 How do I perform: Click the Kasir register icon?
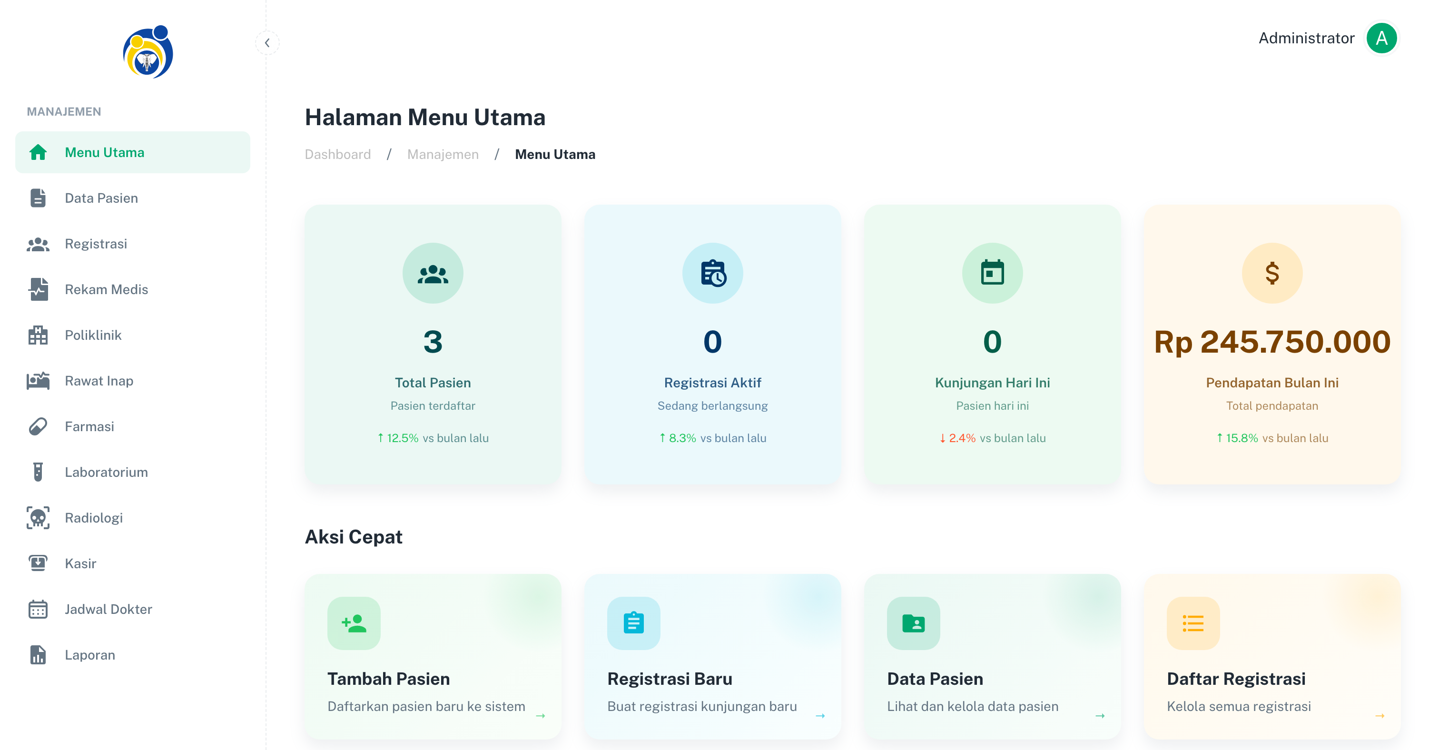(x=38, y=563)
